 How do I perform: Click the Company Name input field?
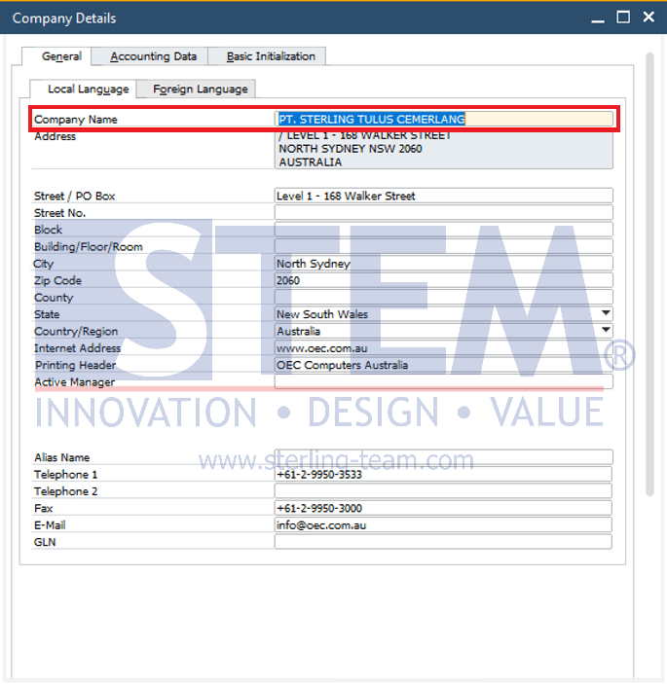(x=443, y=119)
